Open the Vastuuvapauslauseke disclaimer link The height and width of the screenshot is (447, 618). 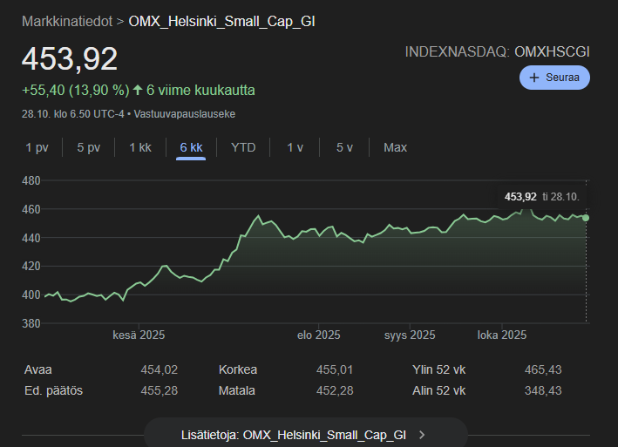click(184, 113)
